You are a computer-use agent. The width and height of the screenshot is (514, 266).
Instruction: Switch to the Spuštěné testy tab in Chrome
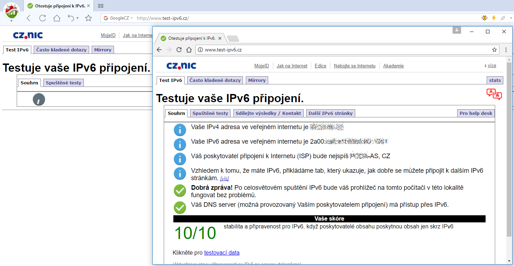click(210, 113)
